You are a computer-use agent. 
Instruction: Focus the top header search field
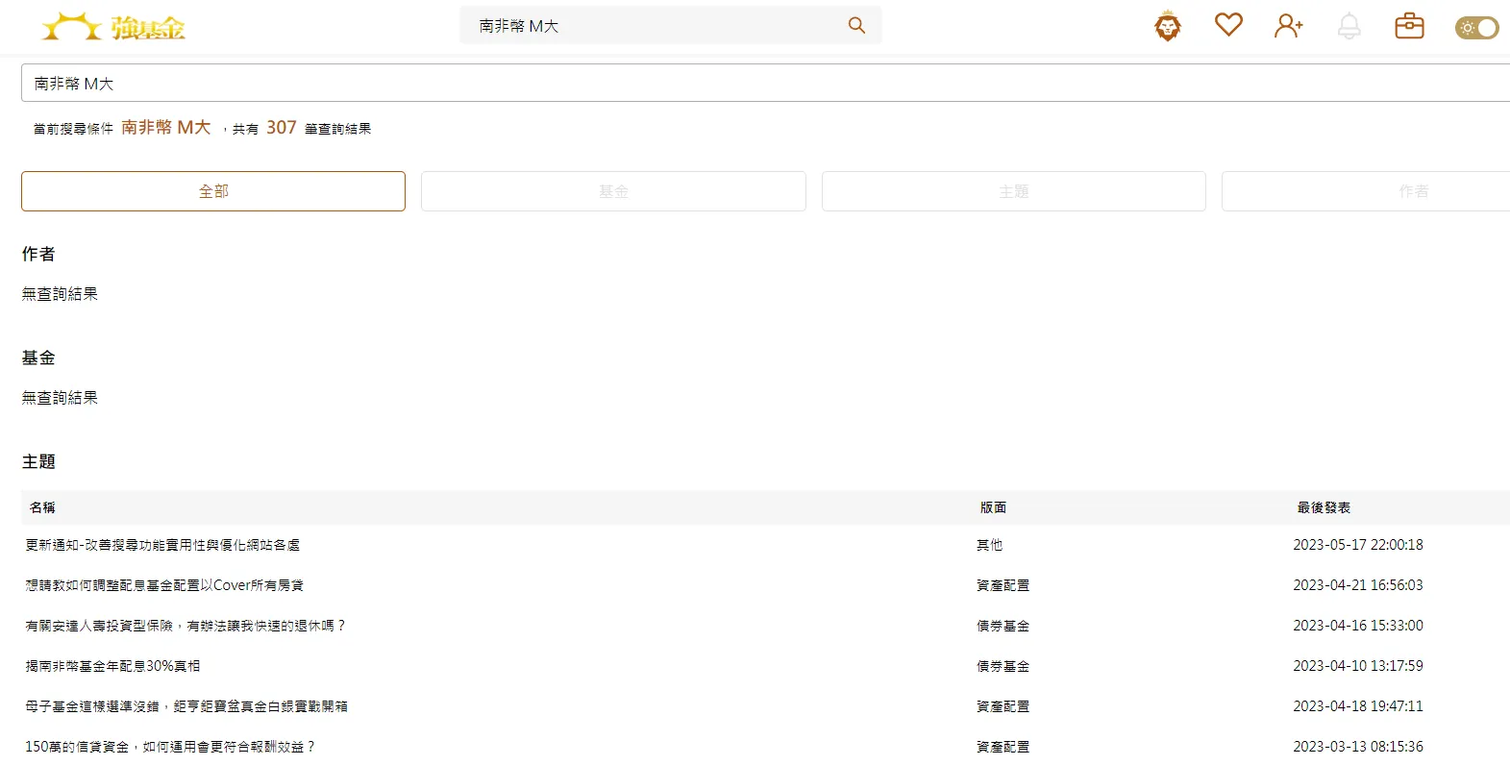coord(671,26)
